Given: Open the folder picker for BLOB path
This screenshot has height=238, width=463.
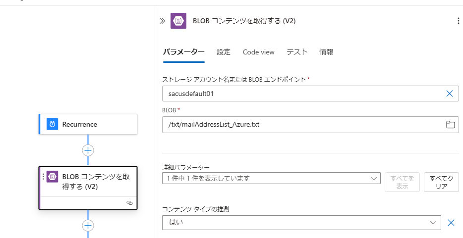Looking at the screenshot, I should pos(450,124).
